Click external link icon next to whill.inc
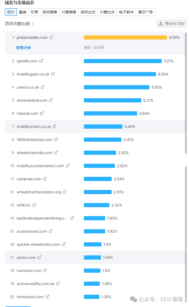Viewport: 189px width, 307px height. 34,205
